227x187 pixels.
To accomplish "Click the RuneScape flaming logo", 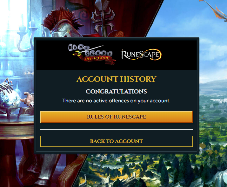I will pyautogui.click(x=142, y=55).
